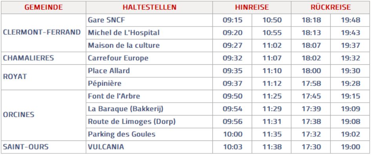Click the HINREISE header cell
The width and height of the screenshot is (371, 155).
pyautogui.click(x=252, y=7)
